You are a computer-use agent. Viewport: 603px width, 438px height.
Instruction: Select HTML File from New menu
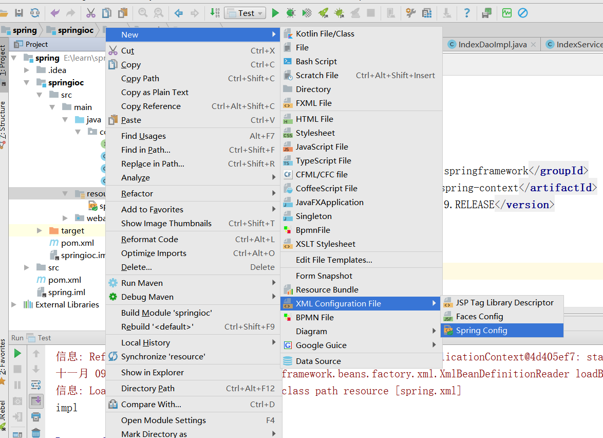pyautogui.click(x=361, y=119)
